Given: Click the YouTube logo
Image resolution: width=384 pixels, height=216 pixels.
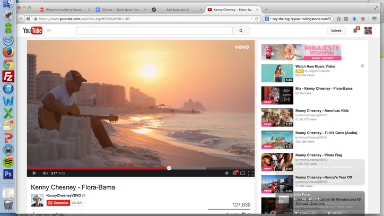Looking at the screenshot, I should click(32, 31).
